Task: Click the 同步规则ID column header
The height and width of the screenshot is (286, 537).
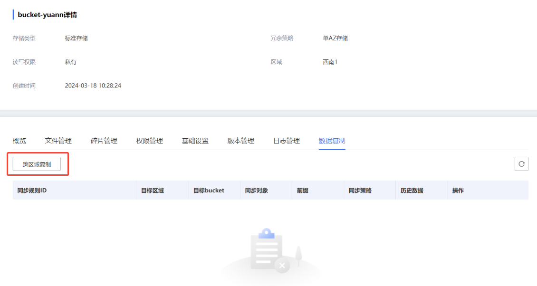Action: point(32,191)
